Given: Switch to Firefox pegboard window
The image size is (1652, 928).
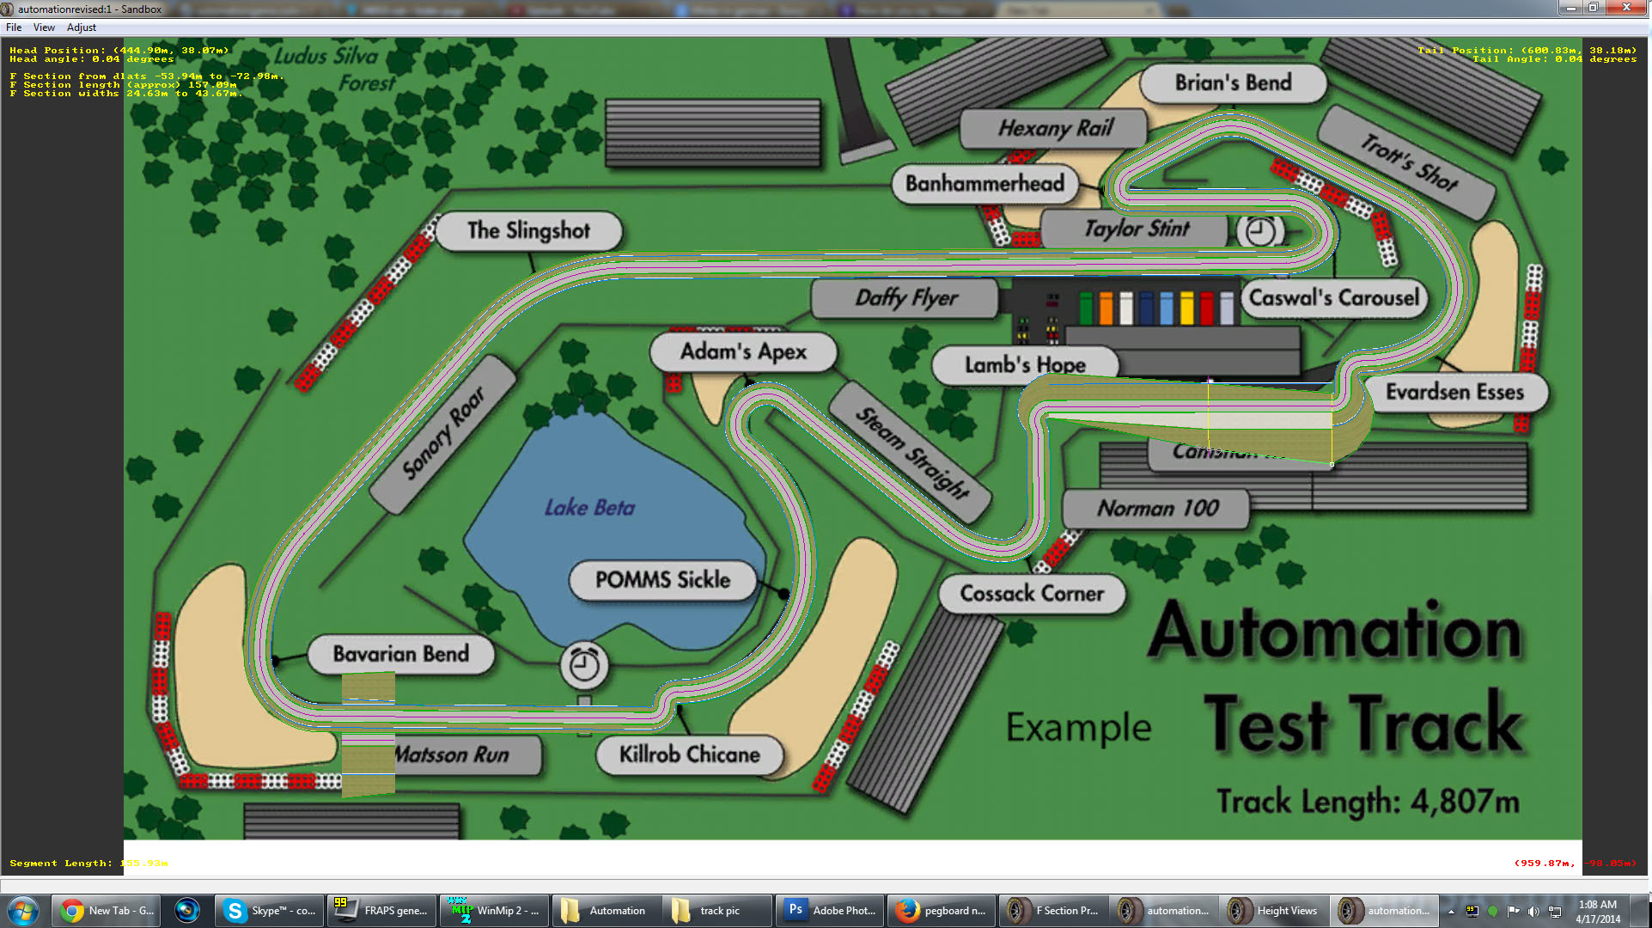Looking at the screenshot, I should [x=941, y=911].
